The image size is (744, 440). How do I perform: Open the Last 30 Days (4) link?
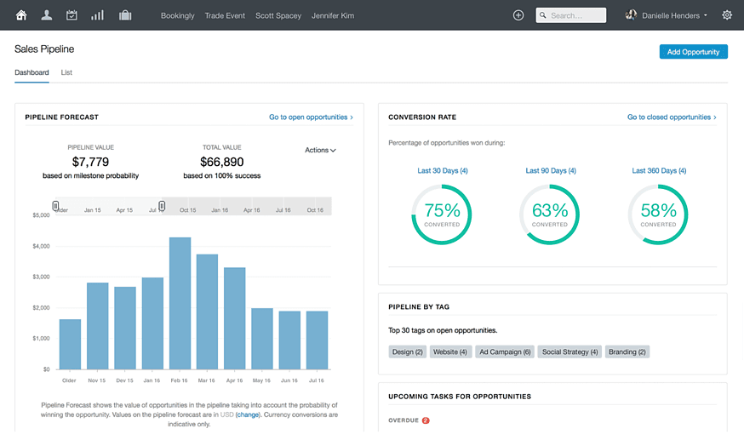pyautogui.click(x=442, y=171)
